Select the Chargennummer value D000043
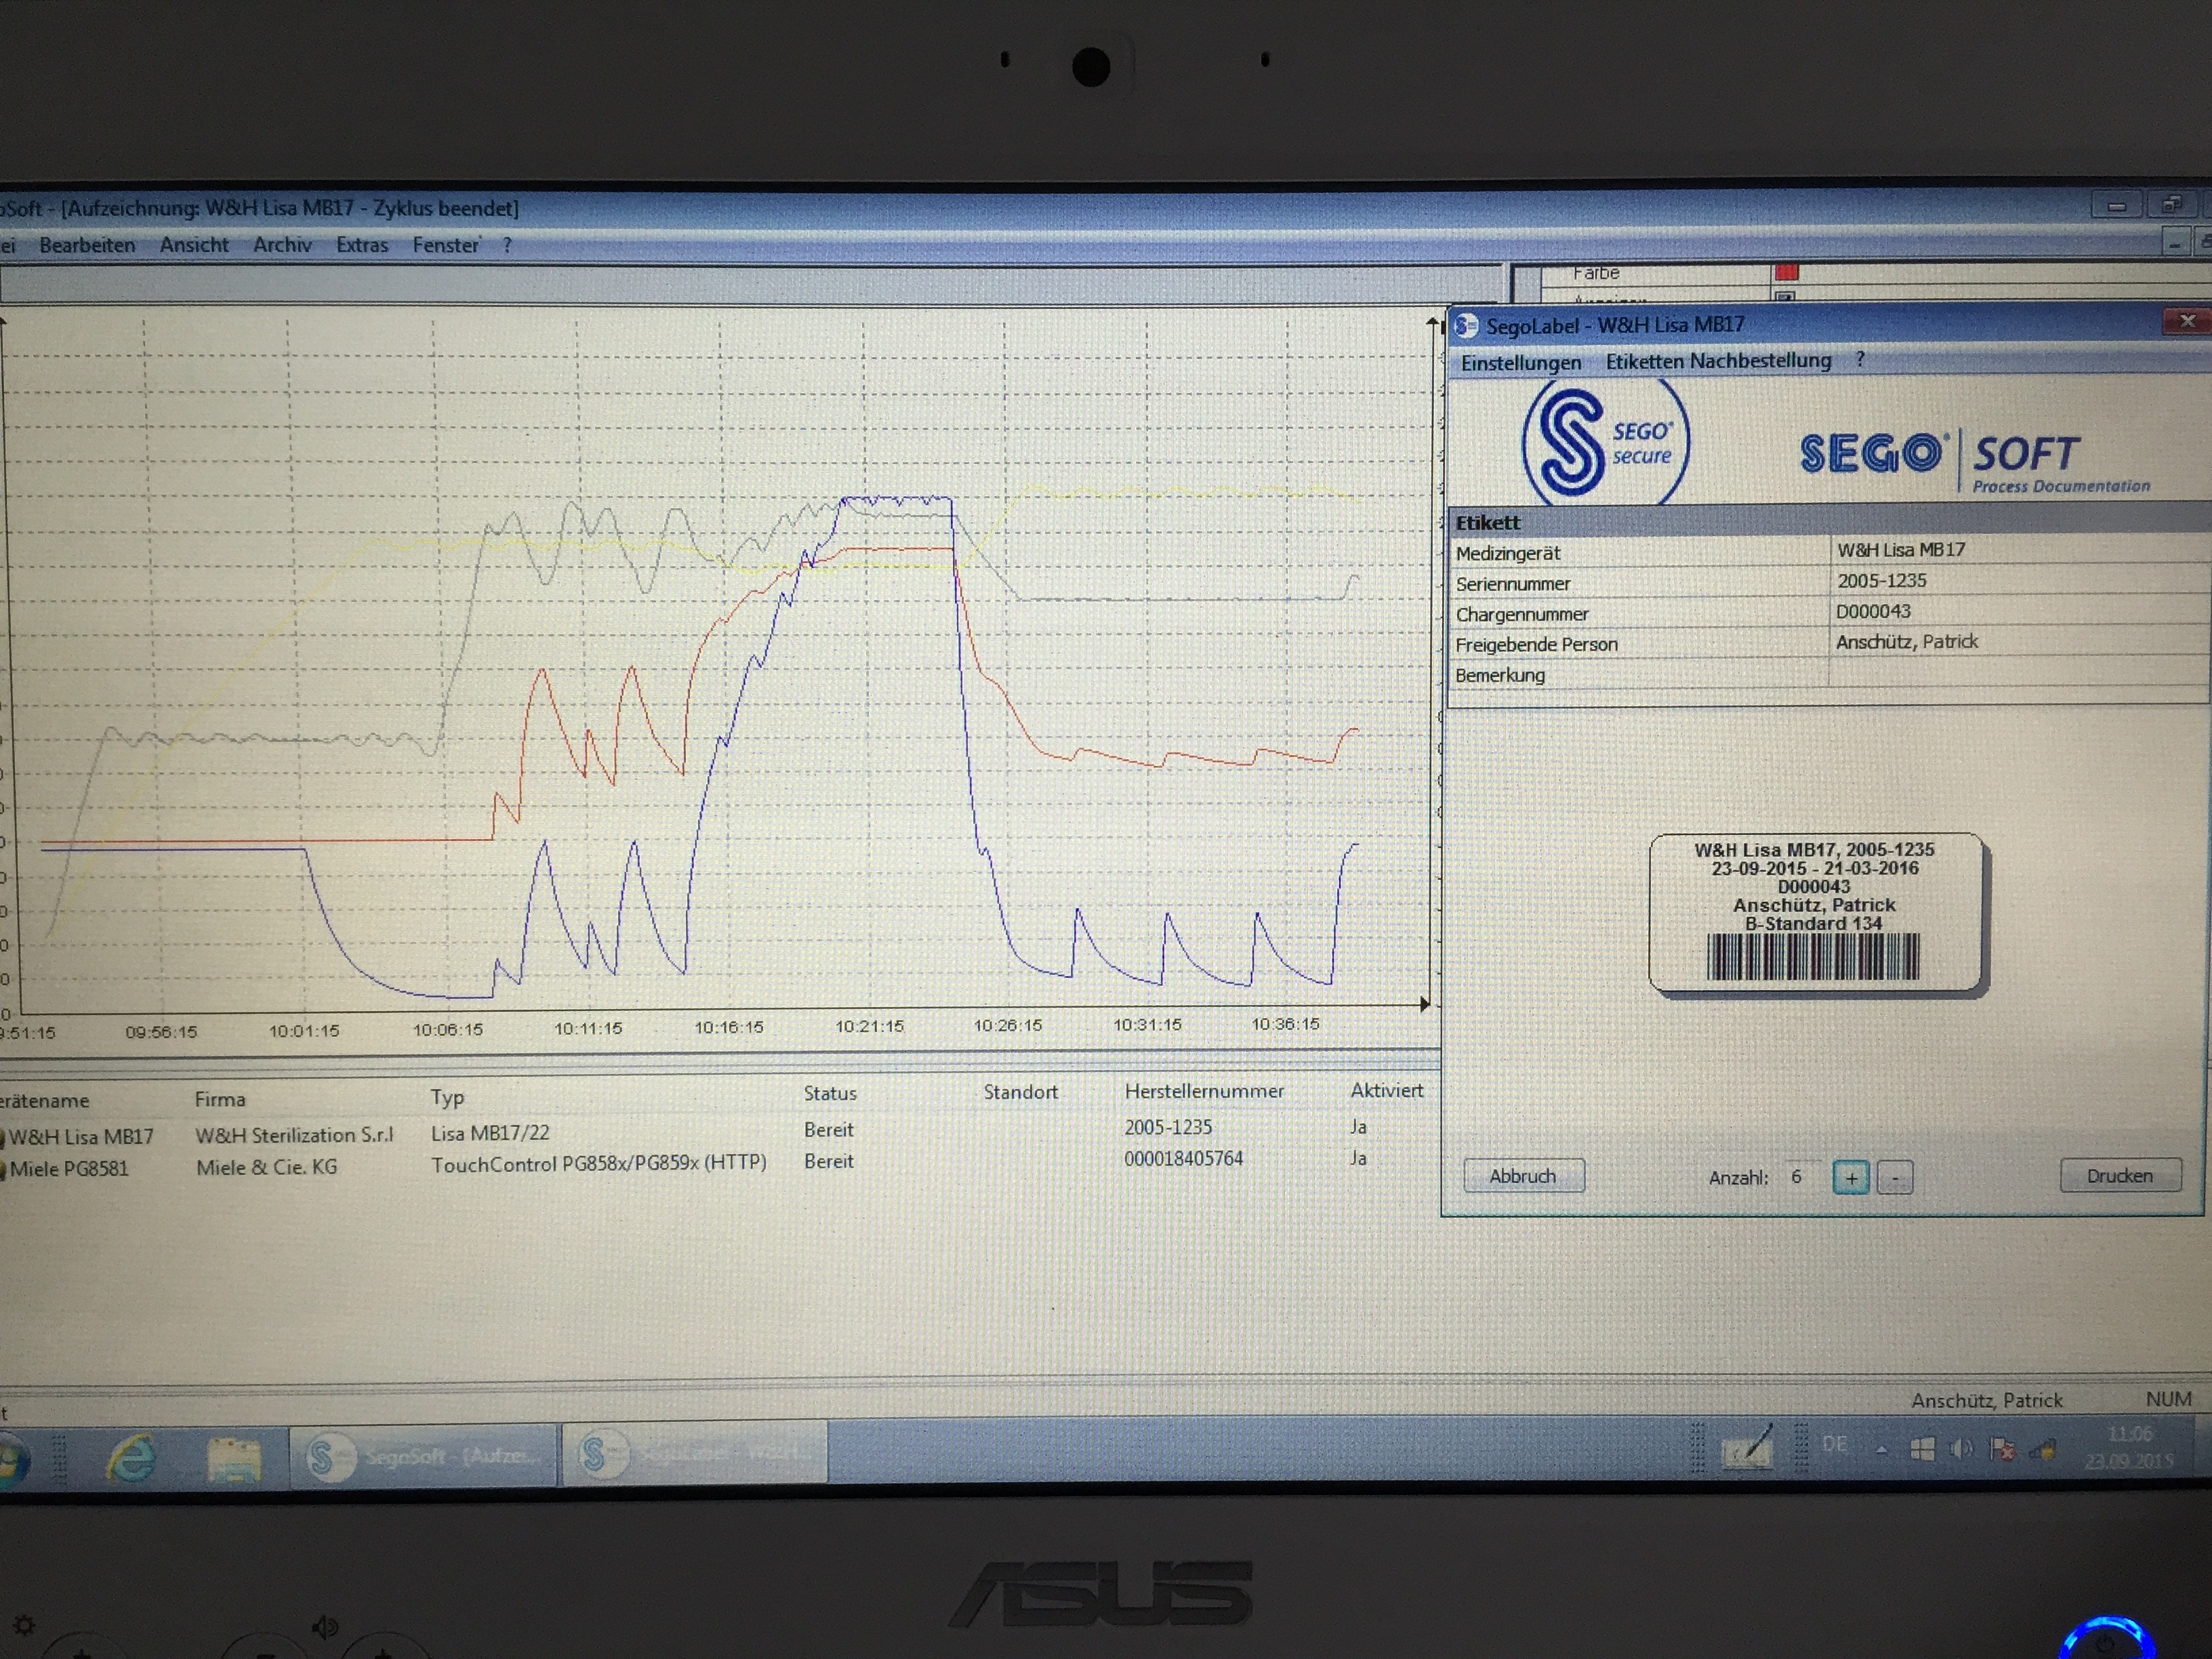Screen dimensions: 2212x1659 (x=1873, y=611)
